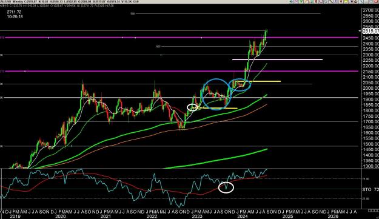Click the 1600.00 price axis label
The height and width of the screenshot is (219, 379).
[371, 133]
